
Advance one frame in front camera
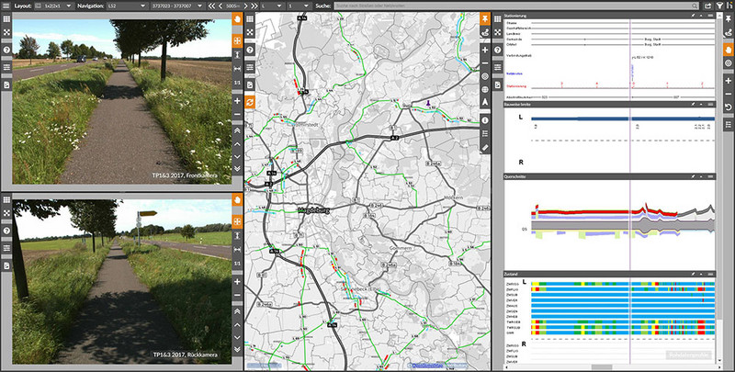pyautogui.click(x=237, y=144)
